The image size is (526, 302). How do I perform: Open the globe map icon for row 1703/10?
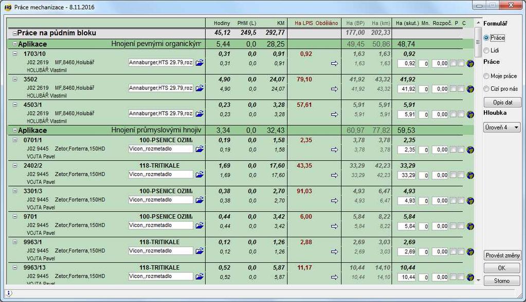click(470, 63)
